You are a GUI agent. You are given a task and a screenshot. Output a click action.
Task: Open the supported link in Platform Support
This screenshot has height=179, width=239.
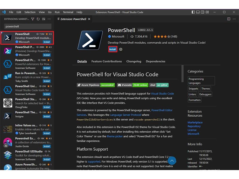pyautogui.click(x=94, y=161)
